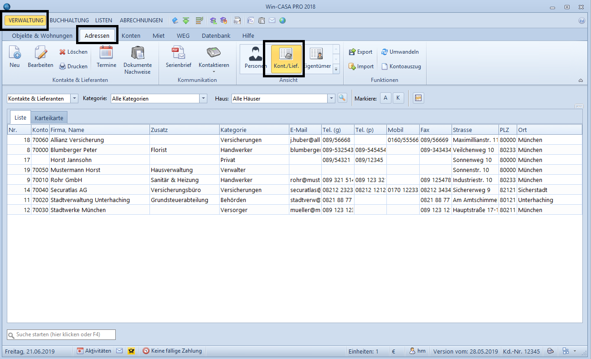Click Bearbeiten to edit the contact
Screen dimensions: 591x359
click(x=41, y=57)
